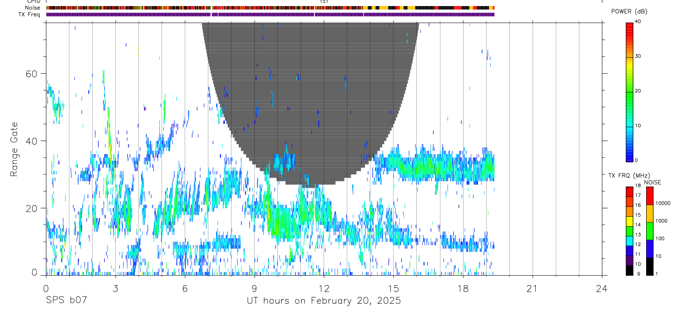Click the red swatch in NOISE legend
The height and width of the screenshot is (312, 677).
(x=649, y=196)
